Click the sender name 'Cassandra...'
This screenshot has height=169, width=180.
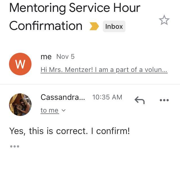pyautogui.click(x=63, y=97)
